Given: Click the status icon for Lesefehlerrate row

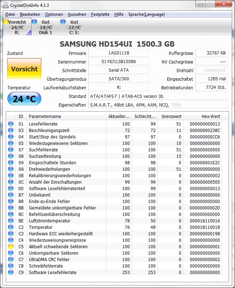Looking at the screenshot, I should [11, 124].
